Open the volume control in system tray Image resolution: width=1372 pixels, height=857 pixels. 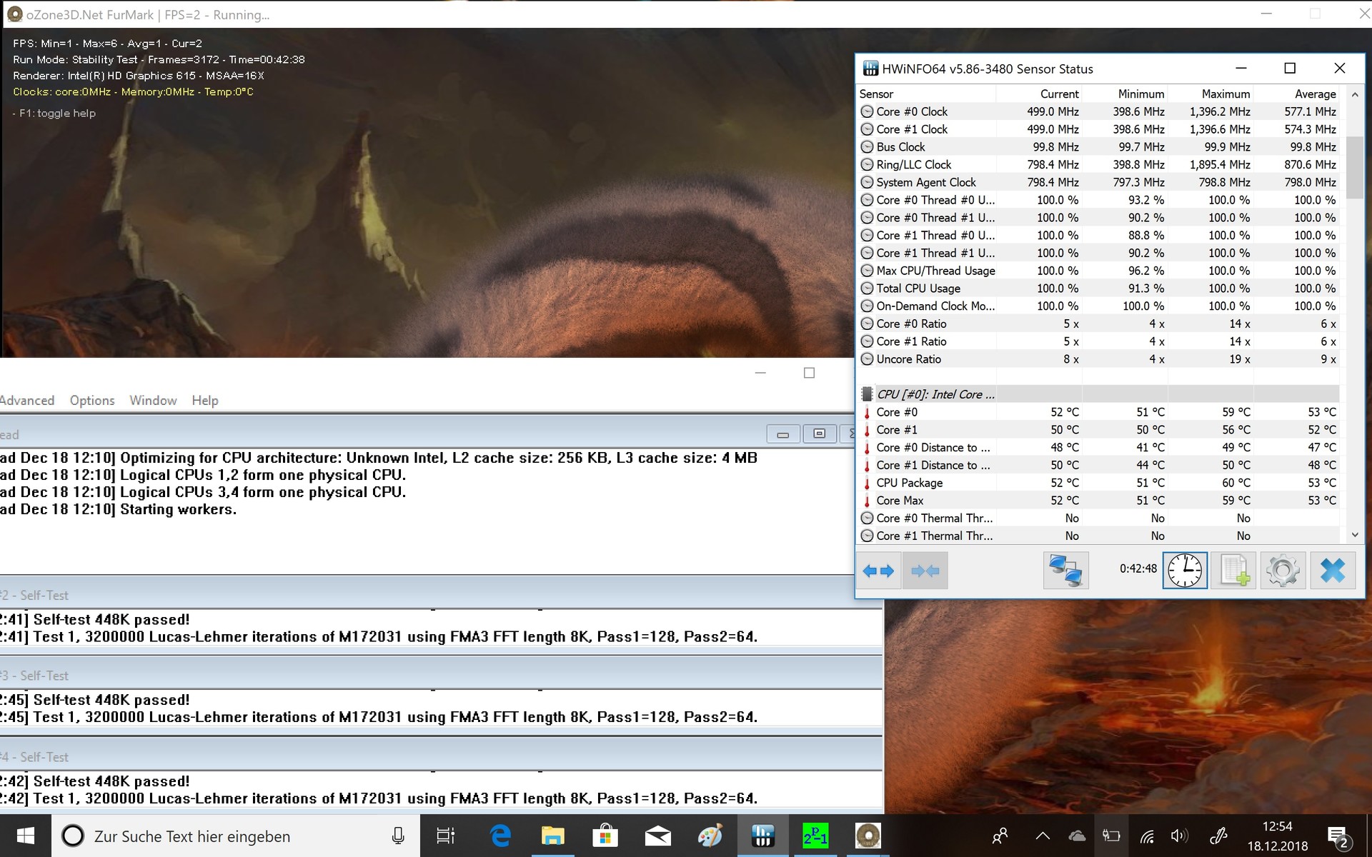click(x=1179, y=836)
